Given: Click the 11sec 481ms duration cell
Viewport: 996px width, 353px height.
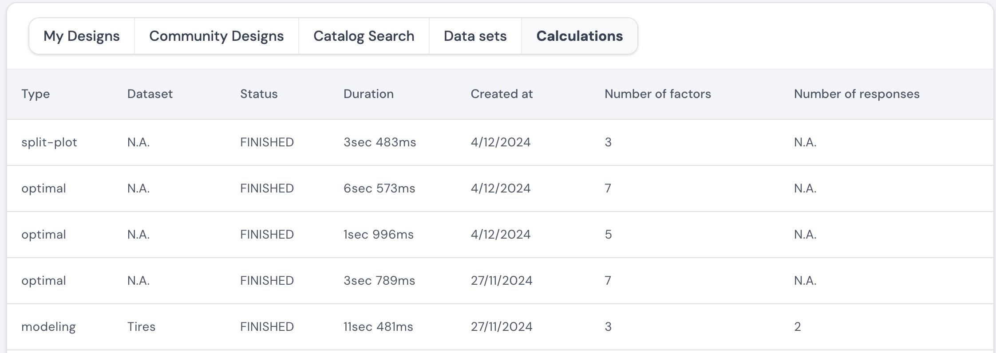Looking at the screenshot, I should [378, 327].
